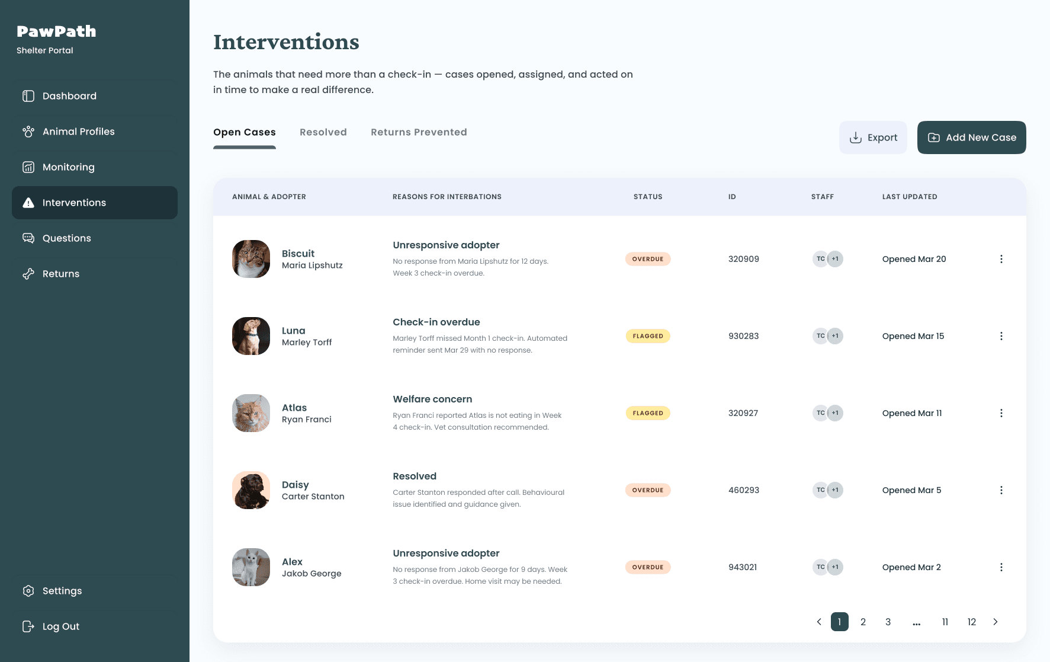Click Alex's white cat thumbnail
1050x662 pixels.
pyautogui.click(x=251, y=567)
